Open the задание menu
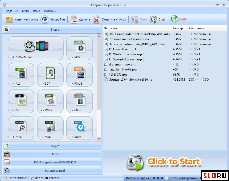 (x=12, y=11)
